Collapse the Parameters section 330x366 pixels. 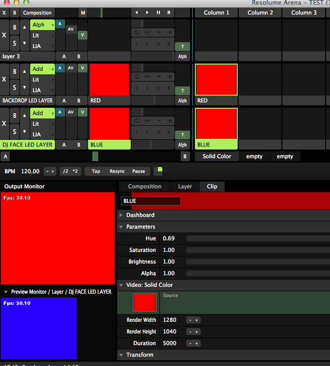point(140,227)
